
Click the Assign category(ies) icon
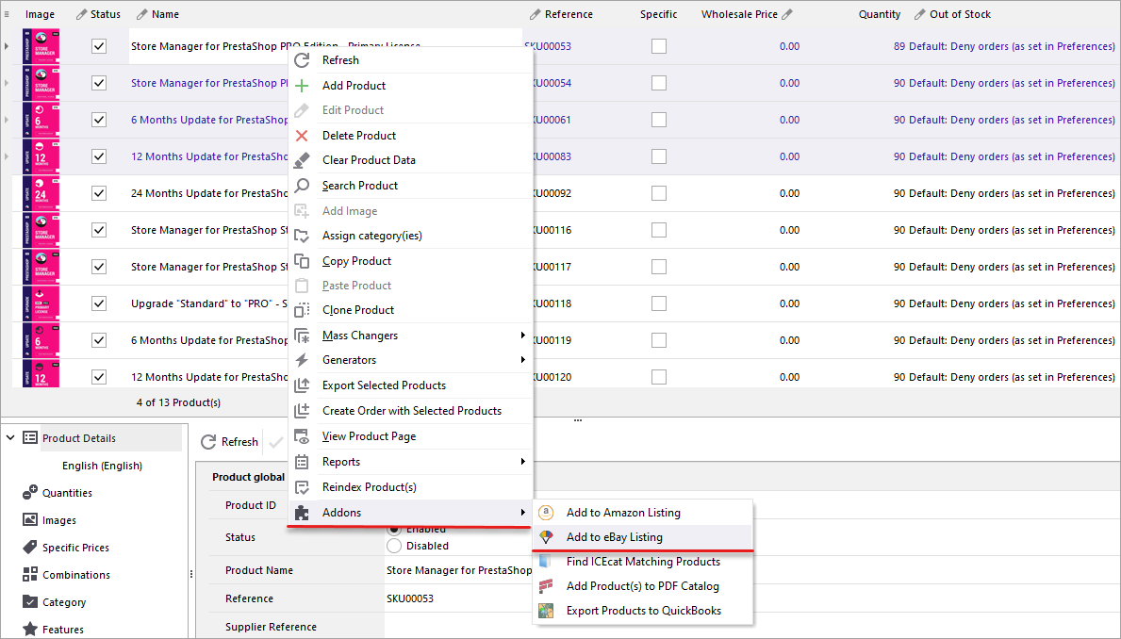pyautogui.click(x=302, y=236)
